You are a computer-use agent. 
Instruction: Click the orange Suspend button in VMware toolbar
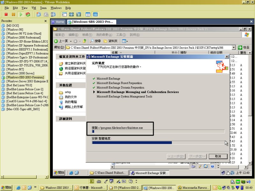[x=13, y=14]
